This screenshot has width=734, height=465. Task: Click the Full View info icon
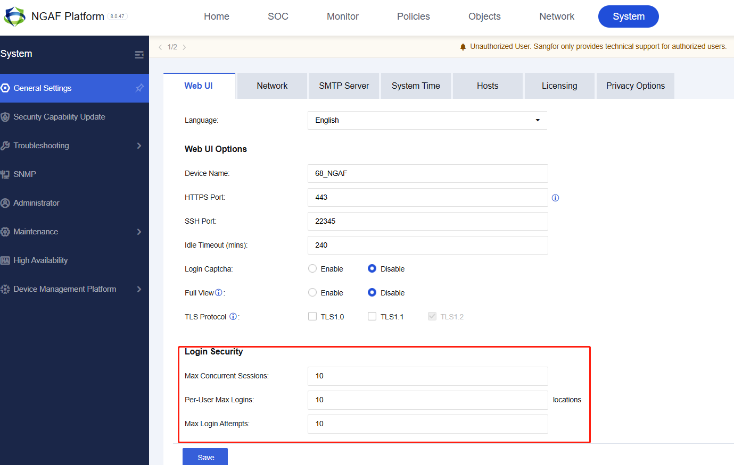[219, 293]
